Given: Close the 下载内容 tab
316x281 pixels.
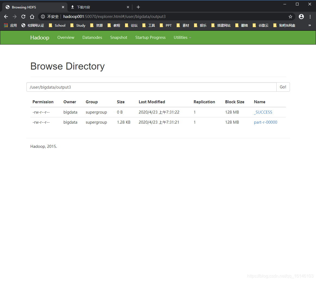Looking at the screenshot, I should pos(128,7).
